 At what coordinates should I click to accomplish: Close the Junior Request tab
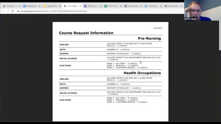pos(80,6)
